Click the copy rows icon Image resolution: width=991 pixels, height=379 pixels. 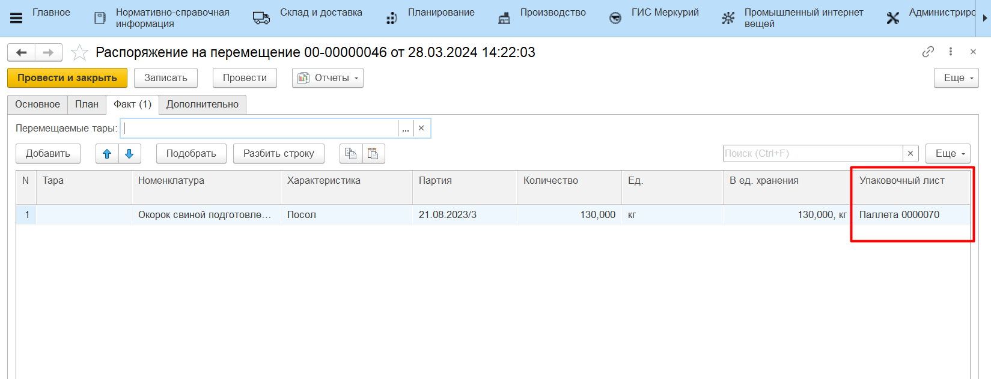click(351, 154)
